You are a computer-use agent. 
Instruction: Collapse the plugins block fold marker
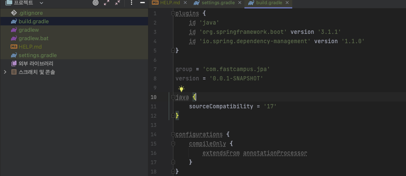point(173,14)
